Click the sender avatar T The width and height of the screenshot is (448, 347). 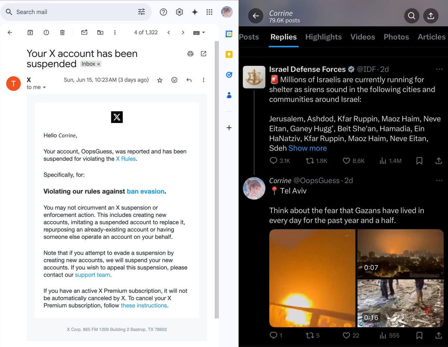pyautogui.click(x=14, y=83)
